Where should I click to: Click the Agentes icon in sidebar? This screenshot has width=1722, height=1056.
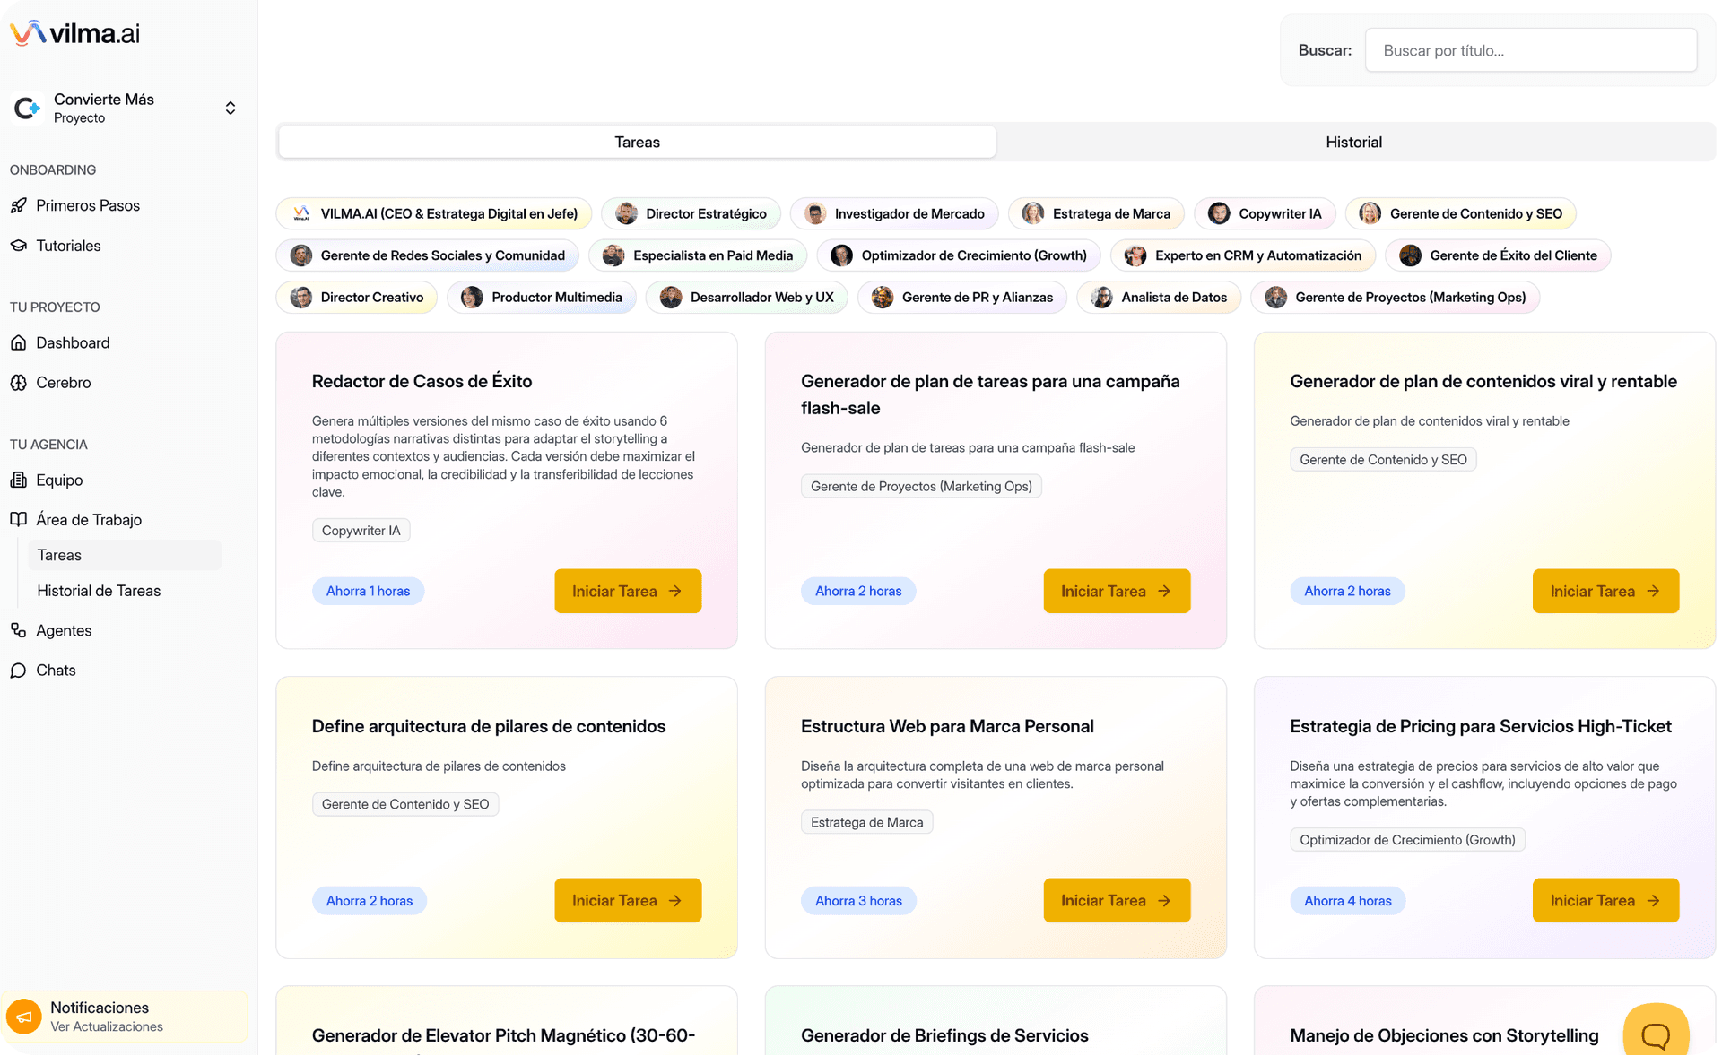[x=19, y=630]
